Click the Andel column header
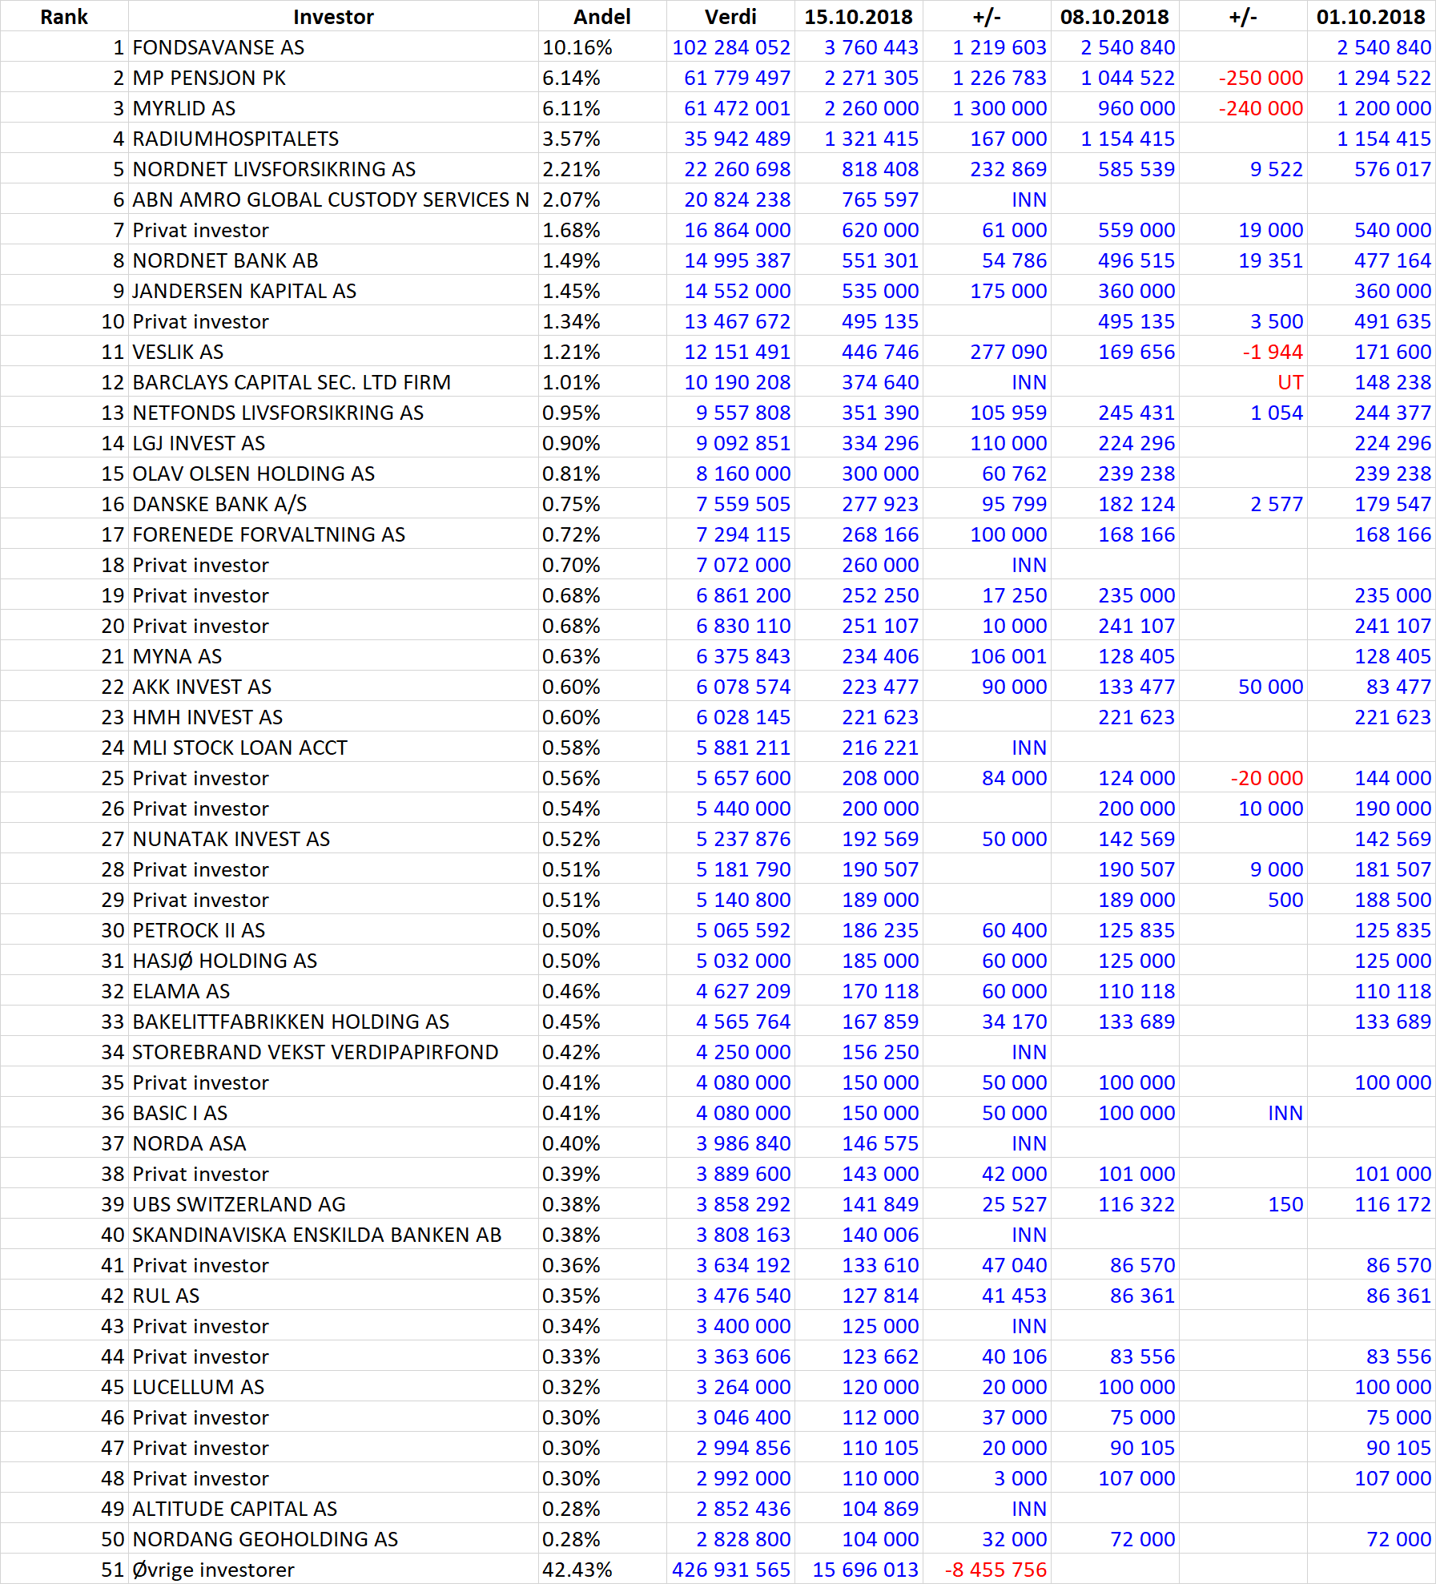The height and width of the screenshot is (1584, 1436). click(x=602, y=17)
